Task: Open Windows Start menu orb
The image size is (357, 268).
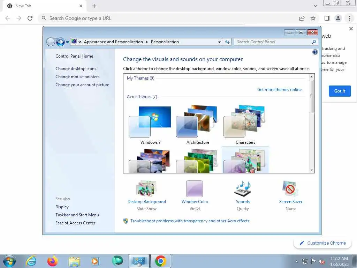Action: click(x=9, y=261)
